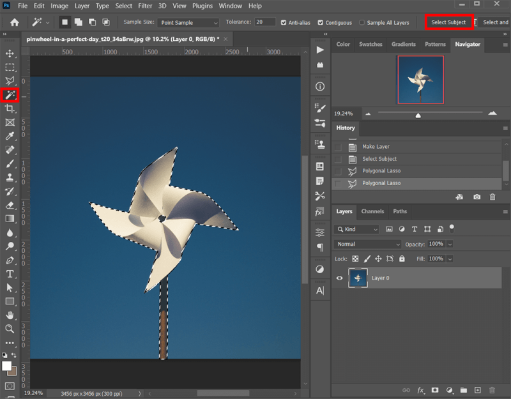The width and height of the screenshot is (511, 399).
Task: Select the Horizontal Type tool
Action: 10,274
